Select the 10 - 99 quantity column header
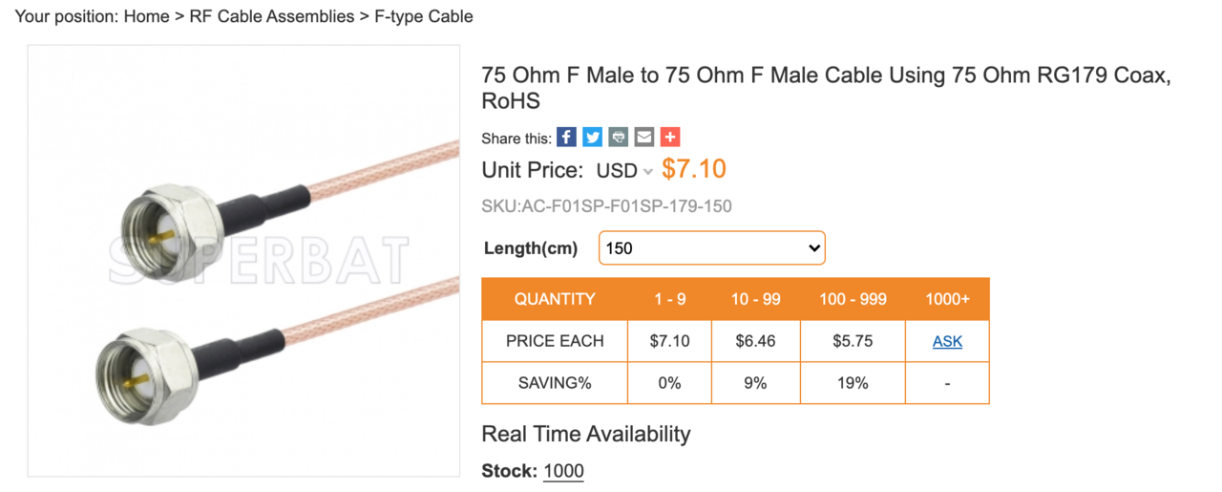 755,299
